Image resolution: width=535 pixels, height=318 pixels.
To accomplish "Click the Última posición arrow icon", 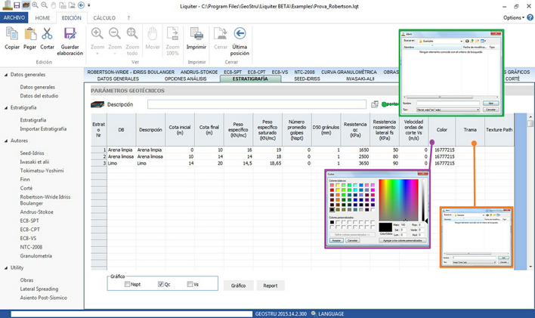I will click(x=240, y=33).
